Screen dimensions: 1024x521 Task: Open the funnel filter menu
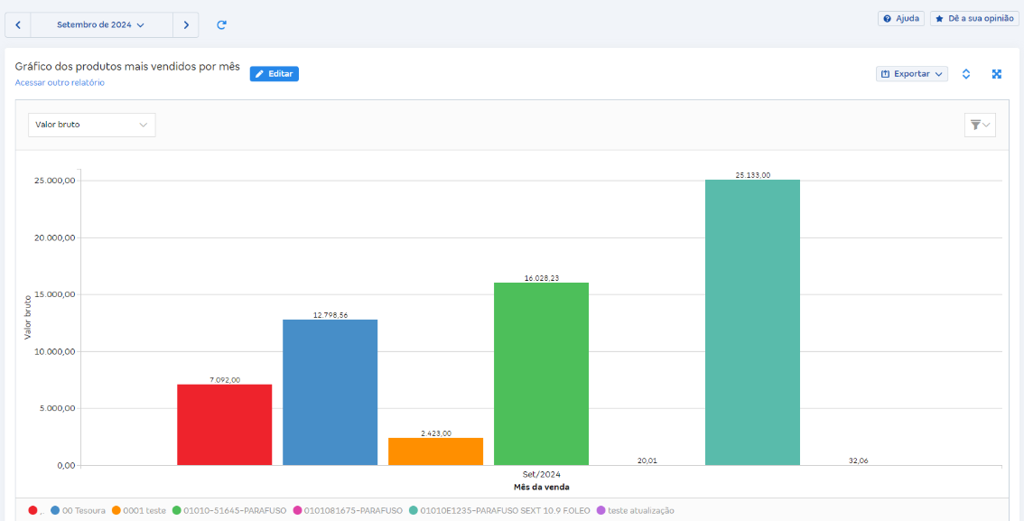980,125
